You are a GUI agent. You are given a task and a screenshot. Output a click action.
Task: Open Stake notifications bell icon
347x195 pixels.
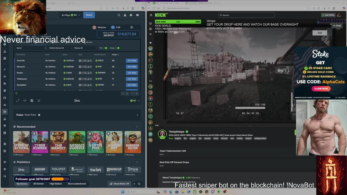pos(131,15)
